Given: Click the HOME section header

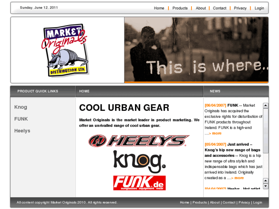Looking at the screenshot, I should click(84, 91).
